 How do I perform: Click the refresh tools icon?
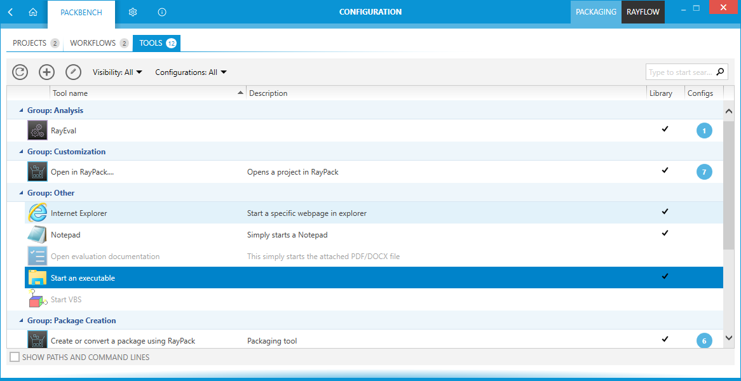tap(20, 72)
